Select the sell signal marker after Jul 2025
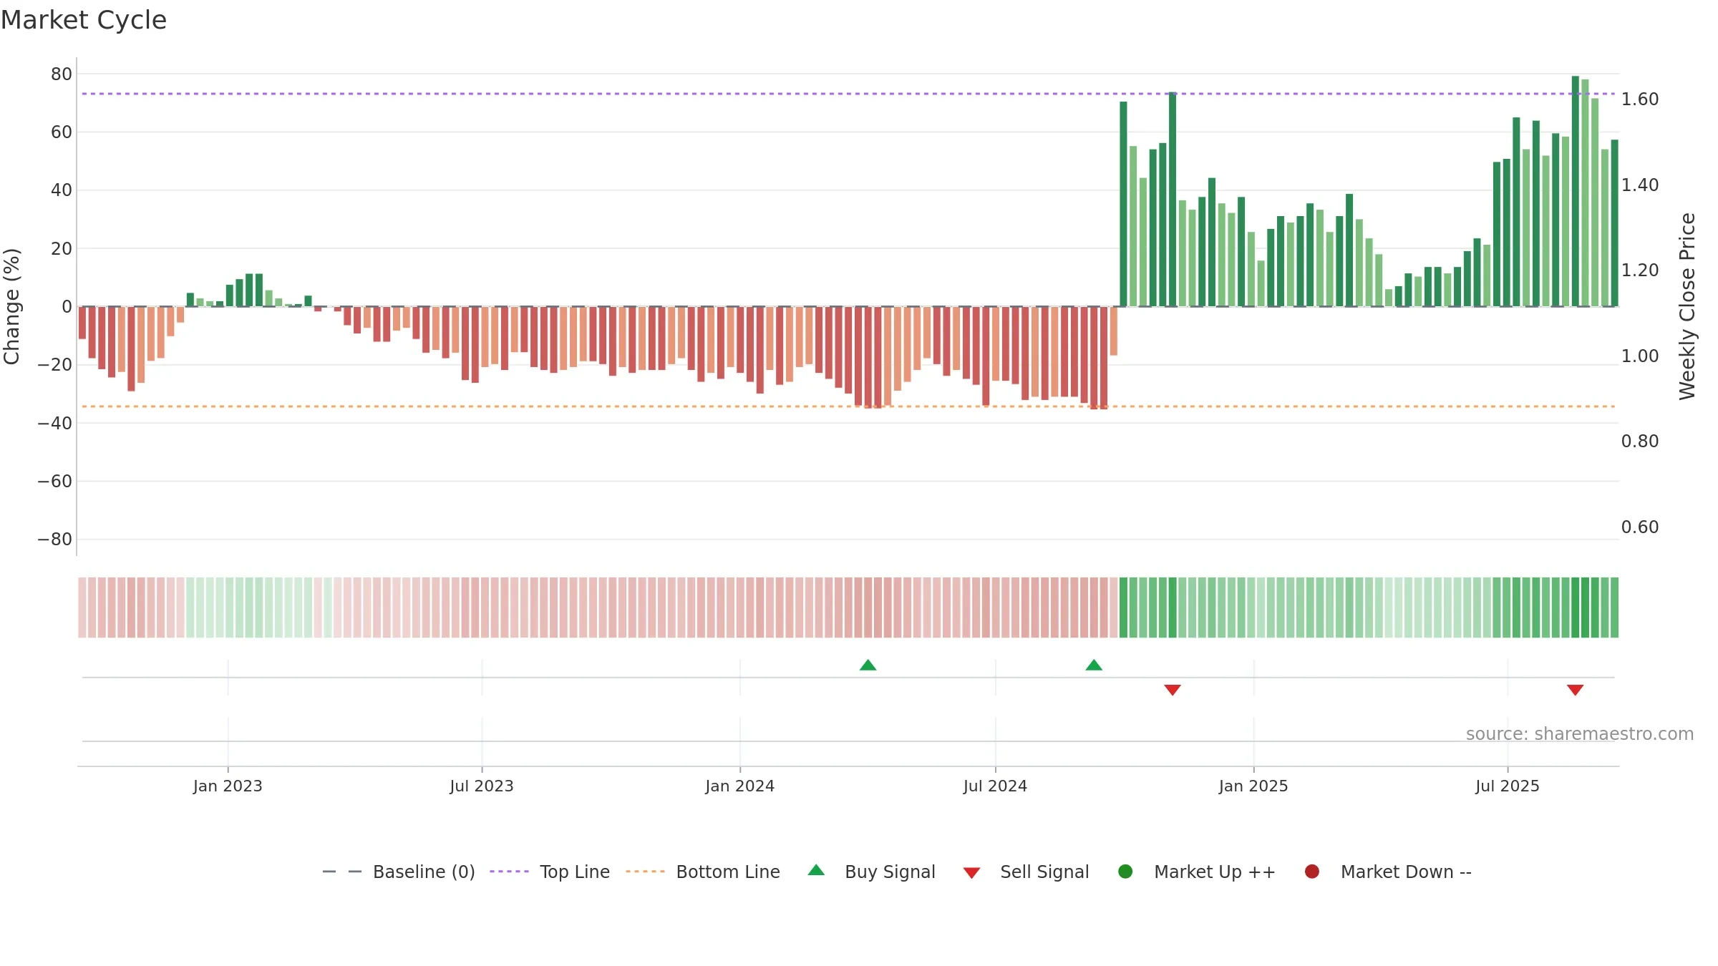 (1575, 690)
